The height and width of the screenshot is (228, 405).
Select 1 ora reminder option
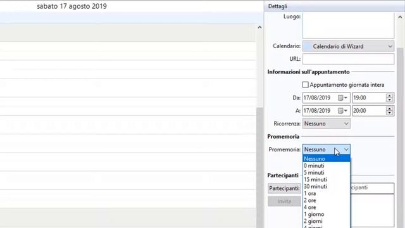click(x=327, y=193)
